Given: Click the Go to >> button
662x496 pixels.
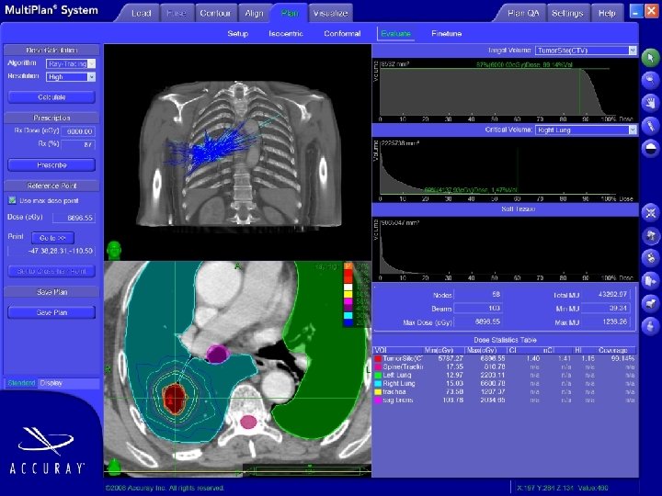Looking at the screenshot, I should 52,238.
